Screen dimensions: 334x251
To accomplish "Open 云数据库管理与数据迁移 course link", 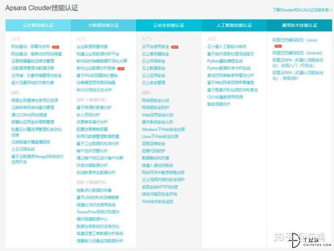I will coord(33,68).
